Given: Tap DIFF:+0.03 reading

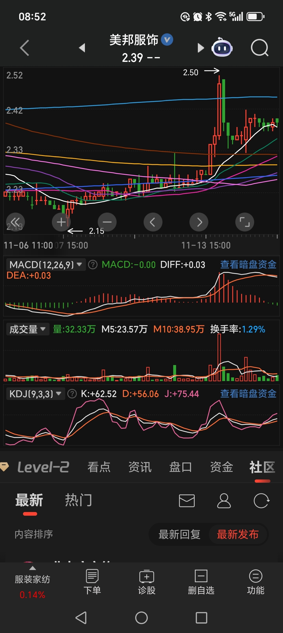Looking at the screenshot, I should [183, 265].
